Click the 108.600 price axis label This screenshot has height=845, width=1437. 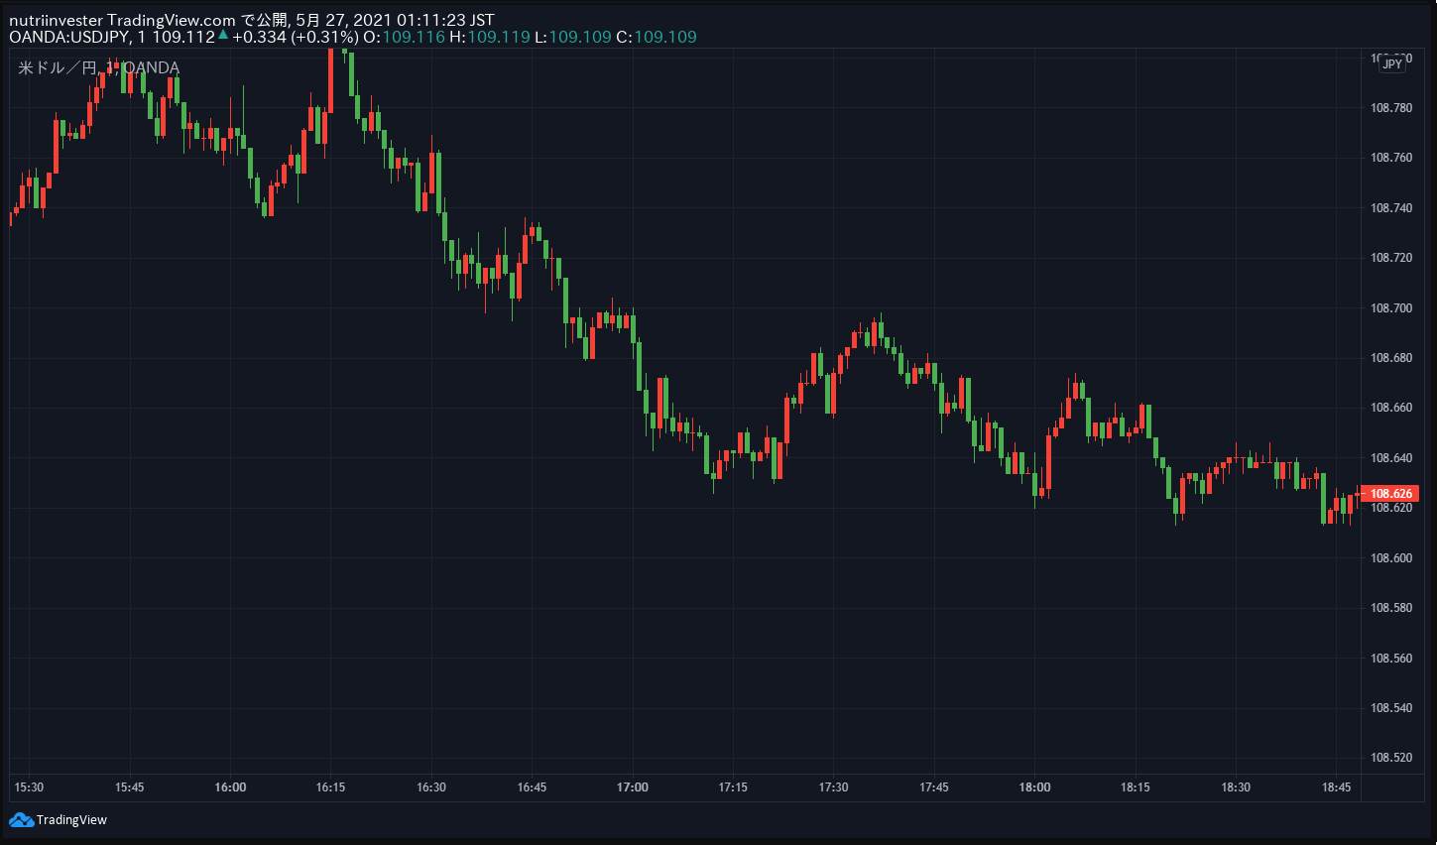(1391, 558)
